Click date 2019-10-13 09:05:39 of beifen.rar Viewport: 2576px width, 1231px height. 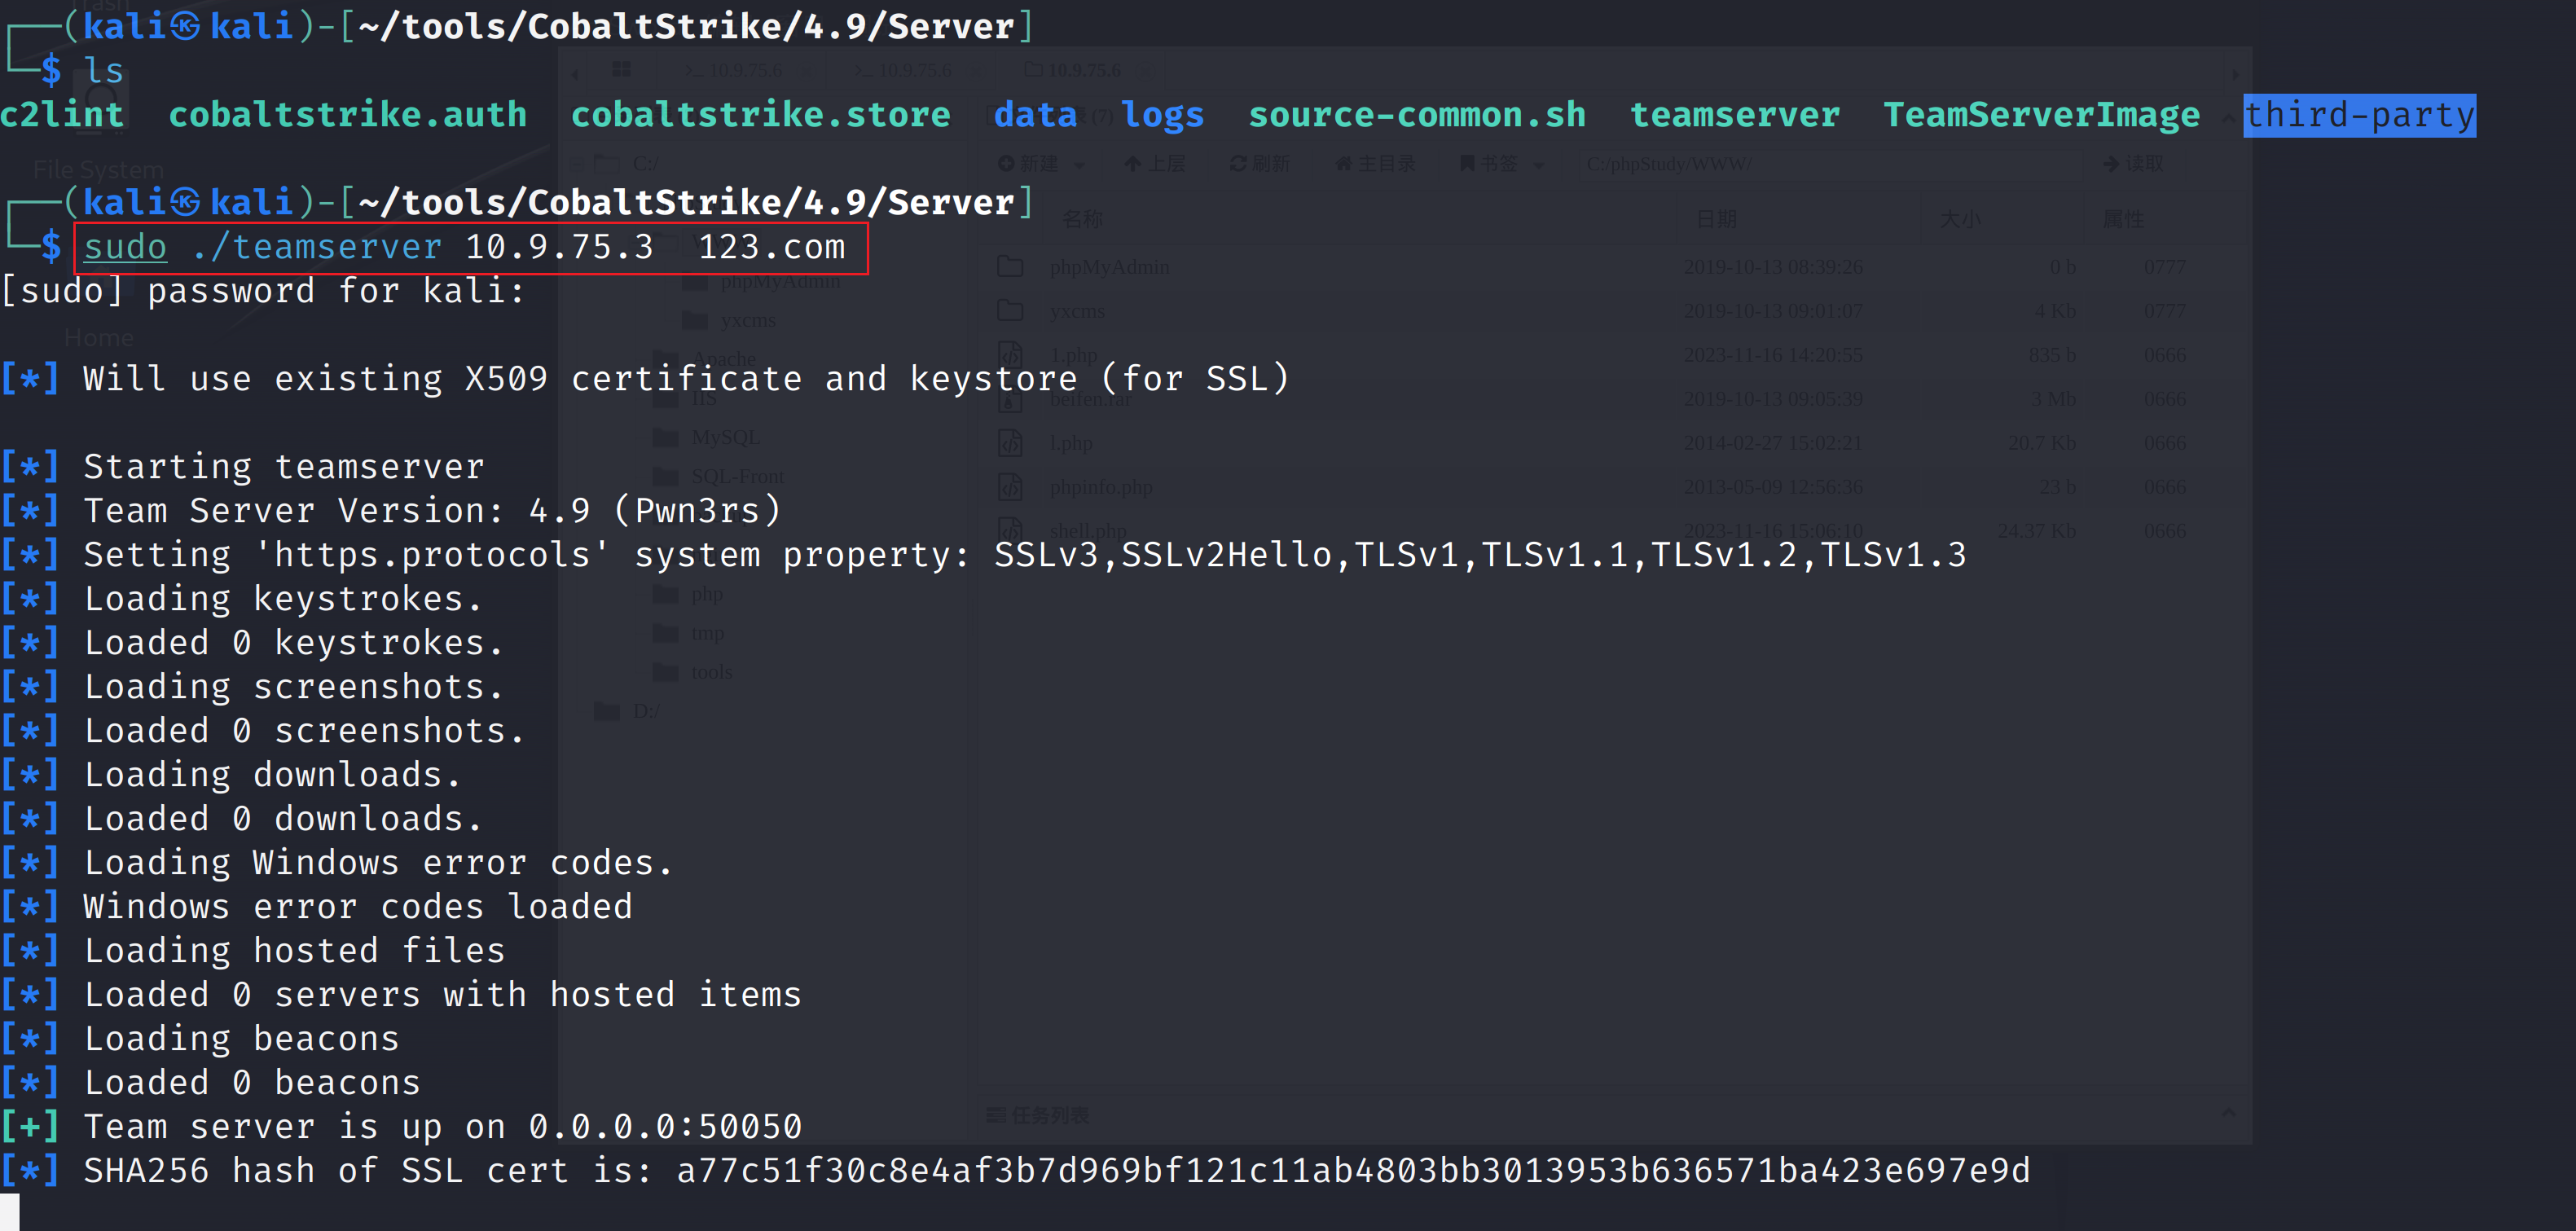(1772, 399)
